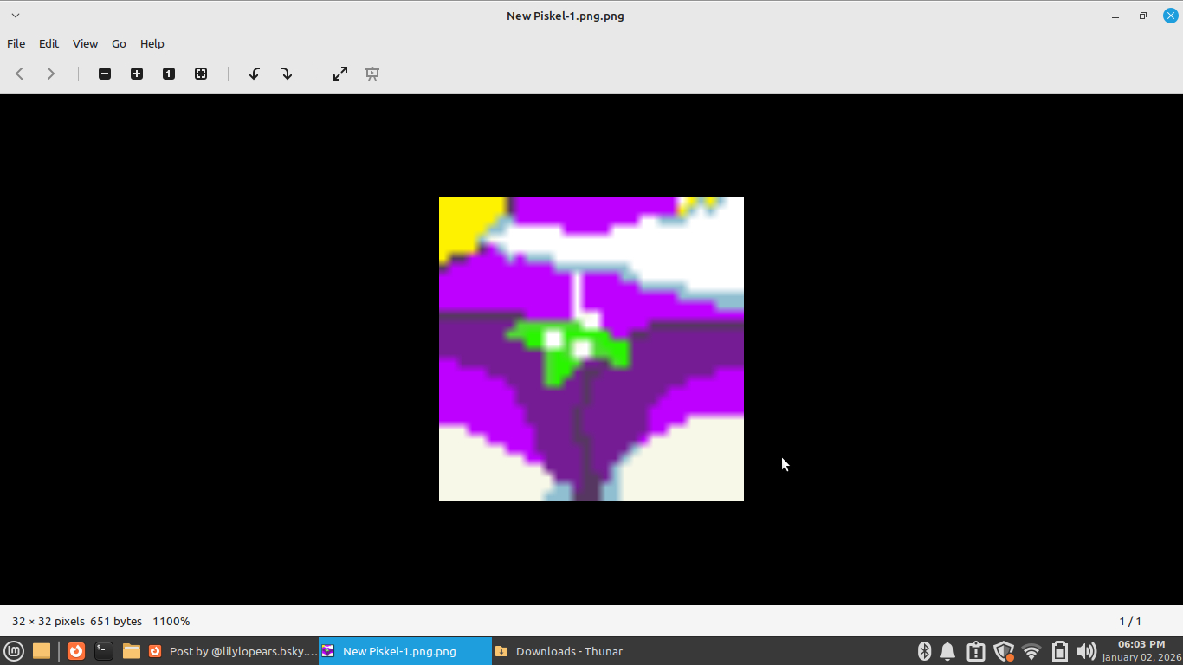Image resolution: width=1183 pixels, height=665 pixels.
Task: Open the Edit menu
Action: 48,43
